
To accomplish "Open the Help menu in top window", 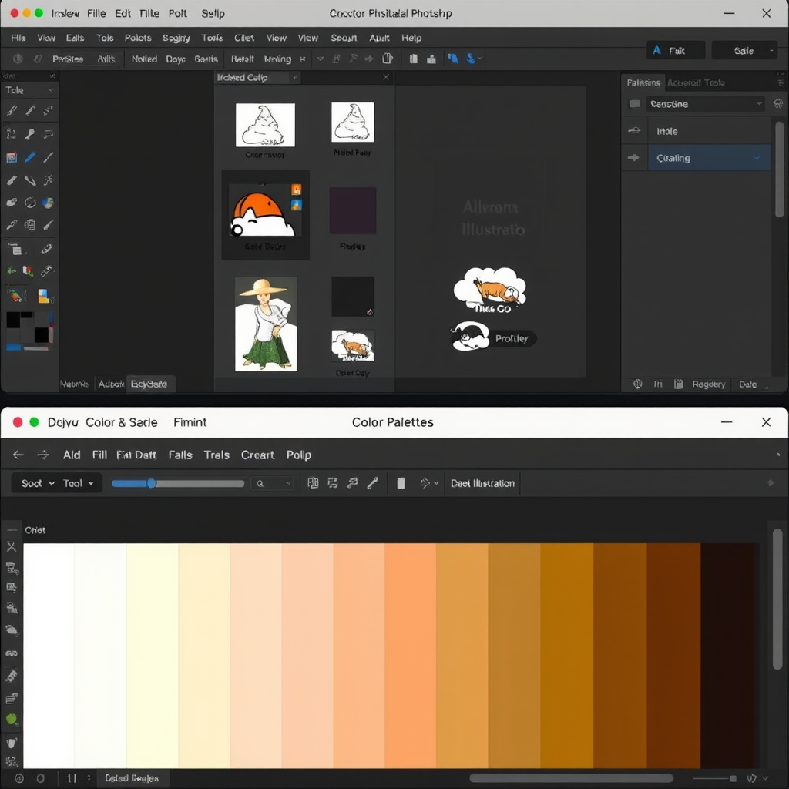I will pos(411,38).
